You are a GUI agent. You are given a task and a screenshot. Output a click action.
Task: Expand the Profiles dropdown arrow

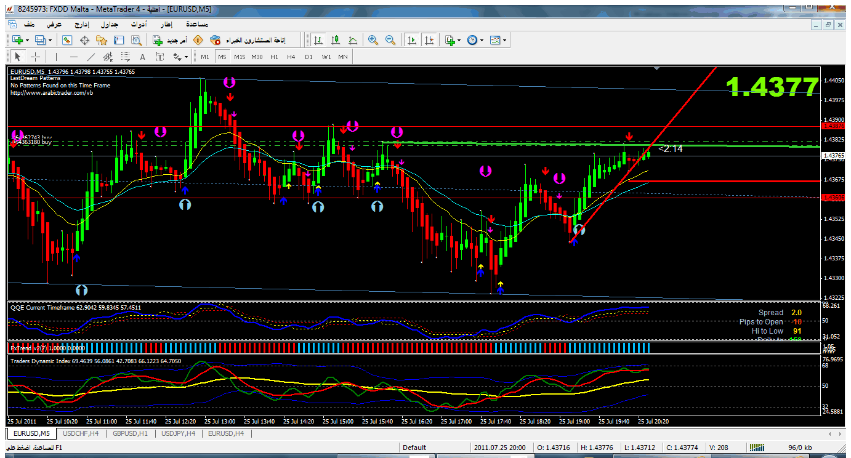50,41
